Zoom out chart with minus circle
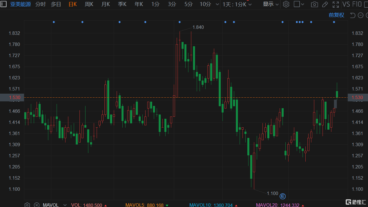The image size is (368, 207). click(x=361, y=15)
